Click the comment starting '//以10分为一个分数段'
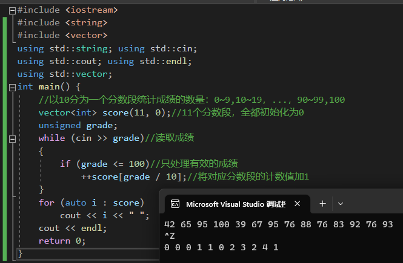This screenshot has height=263, width=403. [x=192, y=100]
